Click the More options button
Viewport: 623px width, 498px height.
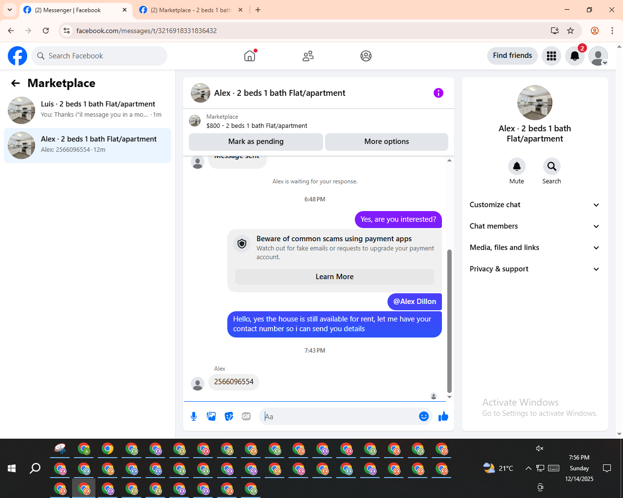386,142
